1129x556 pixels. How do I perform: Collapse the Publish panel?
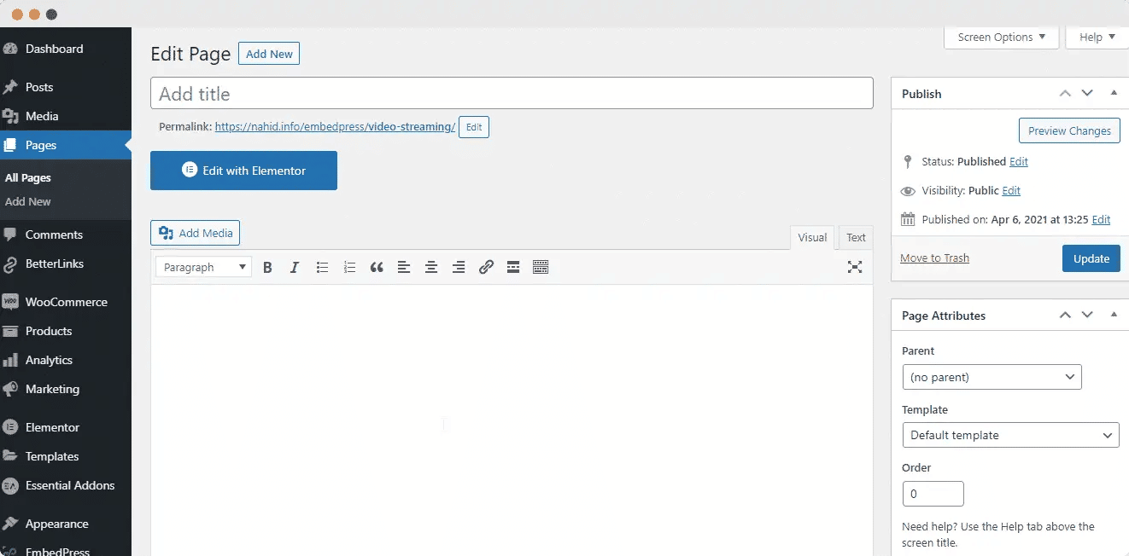[x=1114, y=93]
